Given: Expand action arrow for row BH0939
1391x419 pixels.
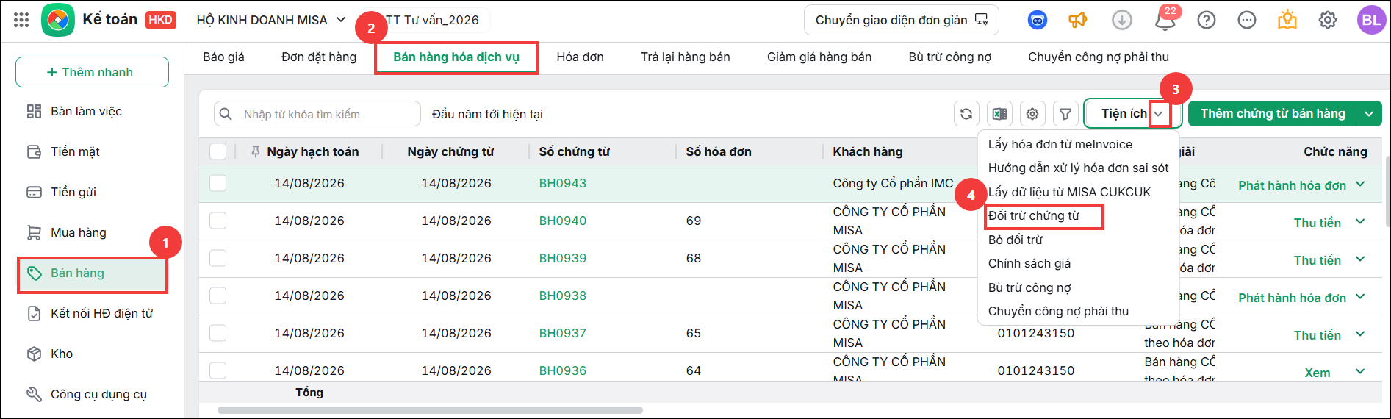Looking at the screenshot, I should click(1360, 259).
